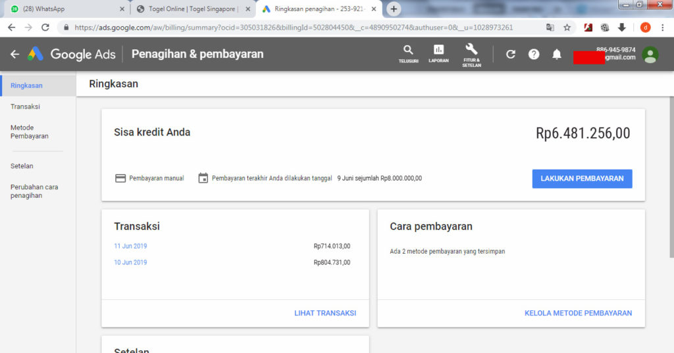Reload the page with browser refresh icon

tap(45, 28)
